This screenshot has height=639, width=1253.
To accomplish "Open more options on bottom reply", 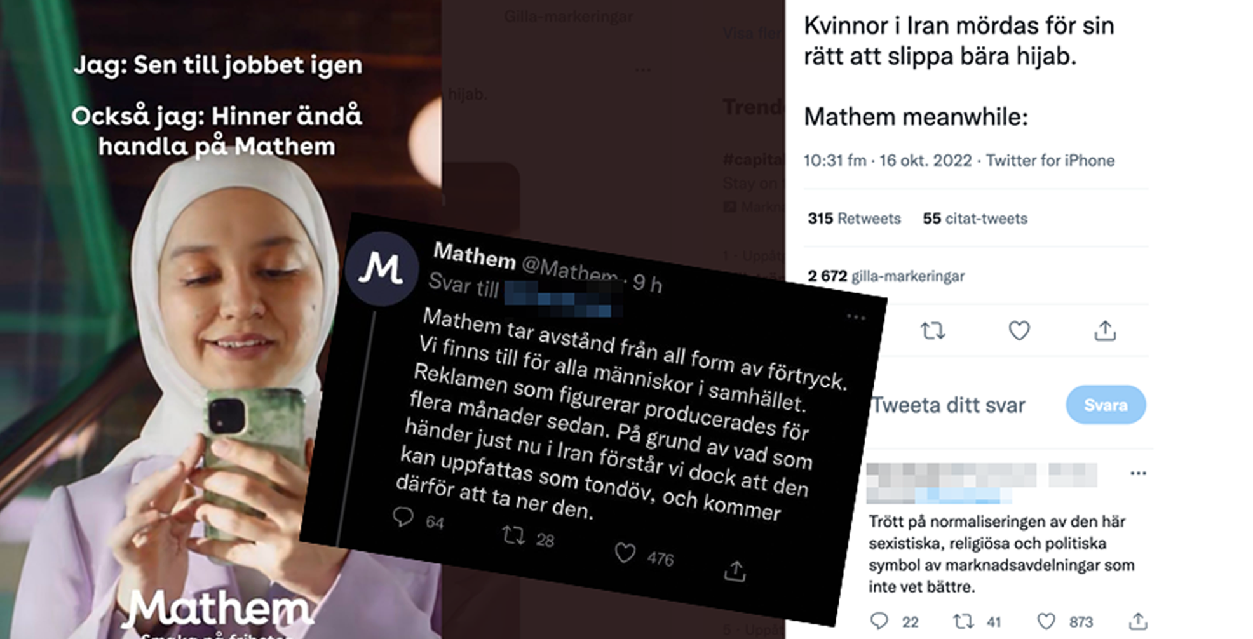I will click(x=1138, y=473).
